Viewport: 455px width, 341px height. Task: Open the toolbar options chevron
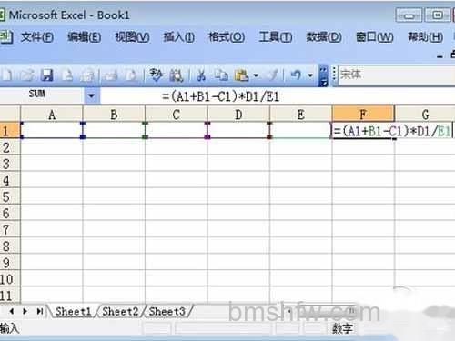tap(324, 75)
